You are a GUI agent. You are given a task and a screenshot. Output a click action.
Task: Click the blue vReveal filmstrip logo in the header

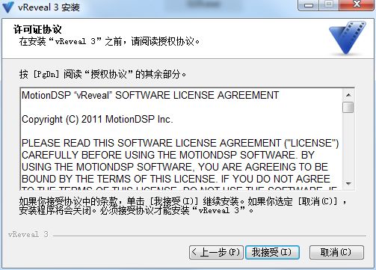pos(348,37)
